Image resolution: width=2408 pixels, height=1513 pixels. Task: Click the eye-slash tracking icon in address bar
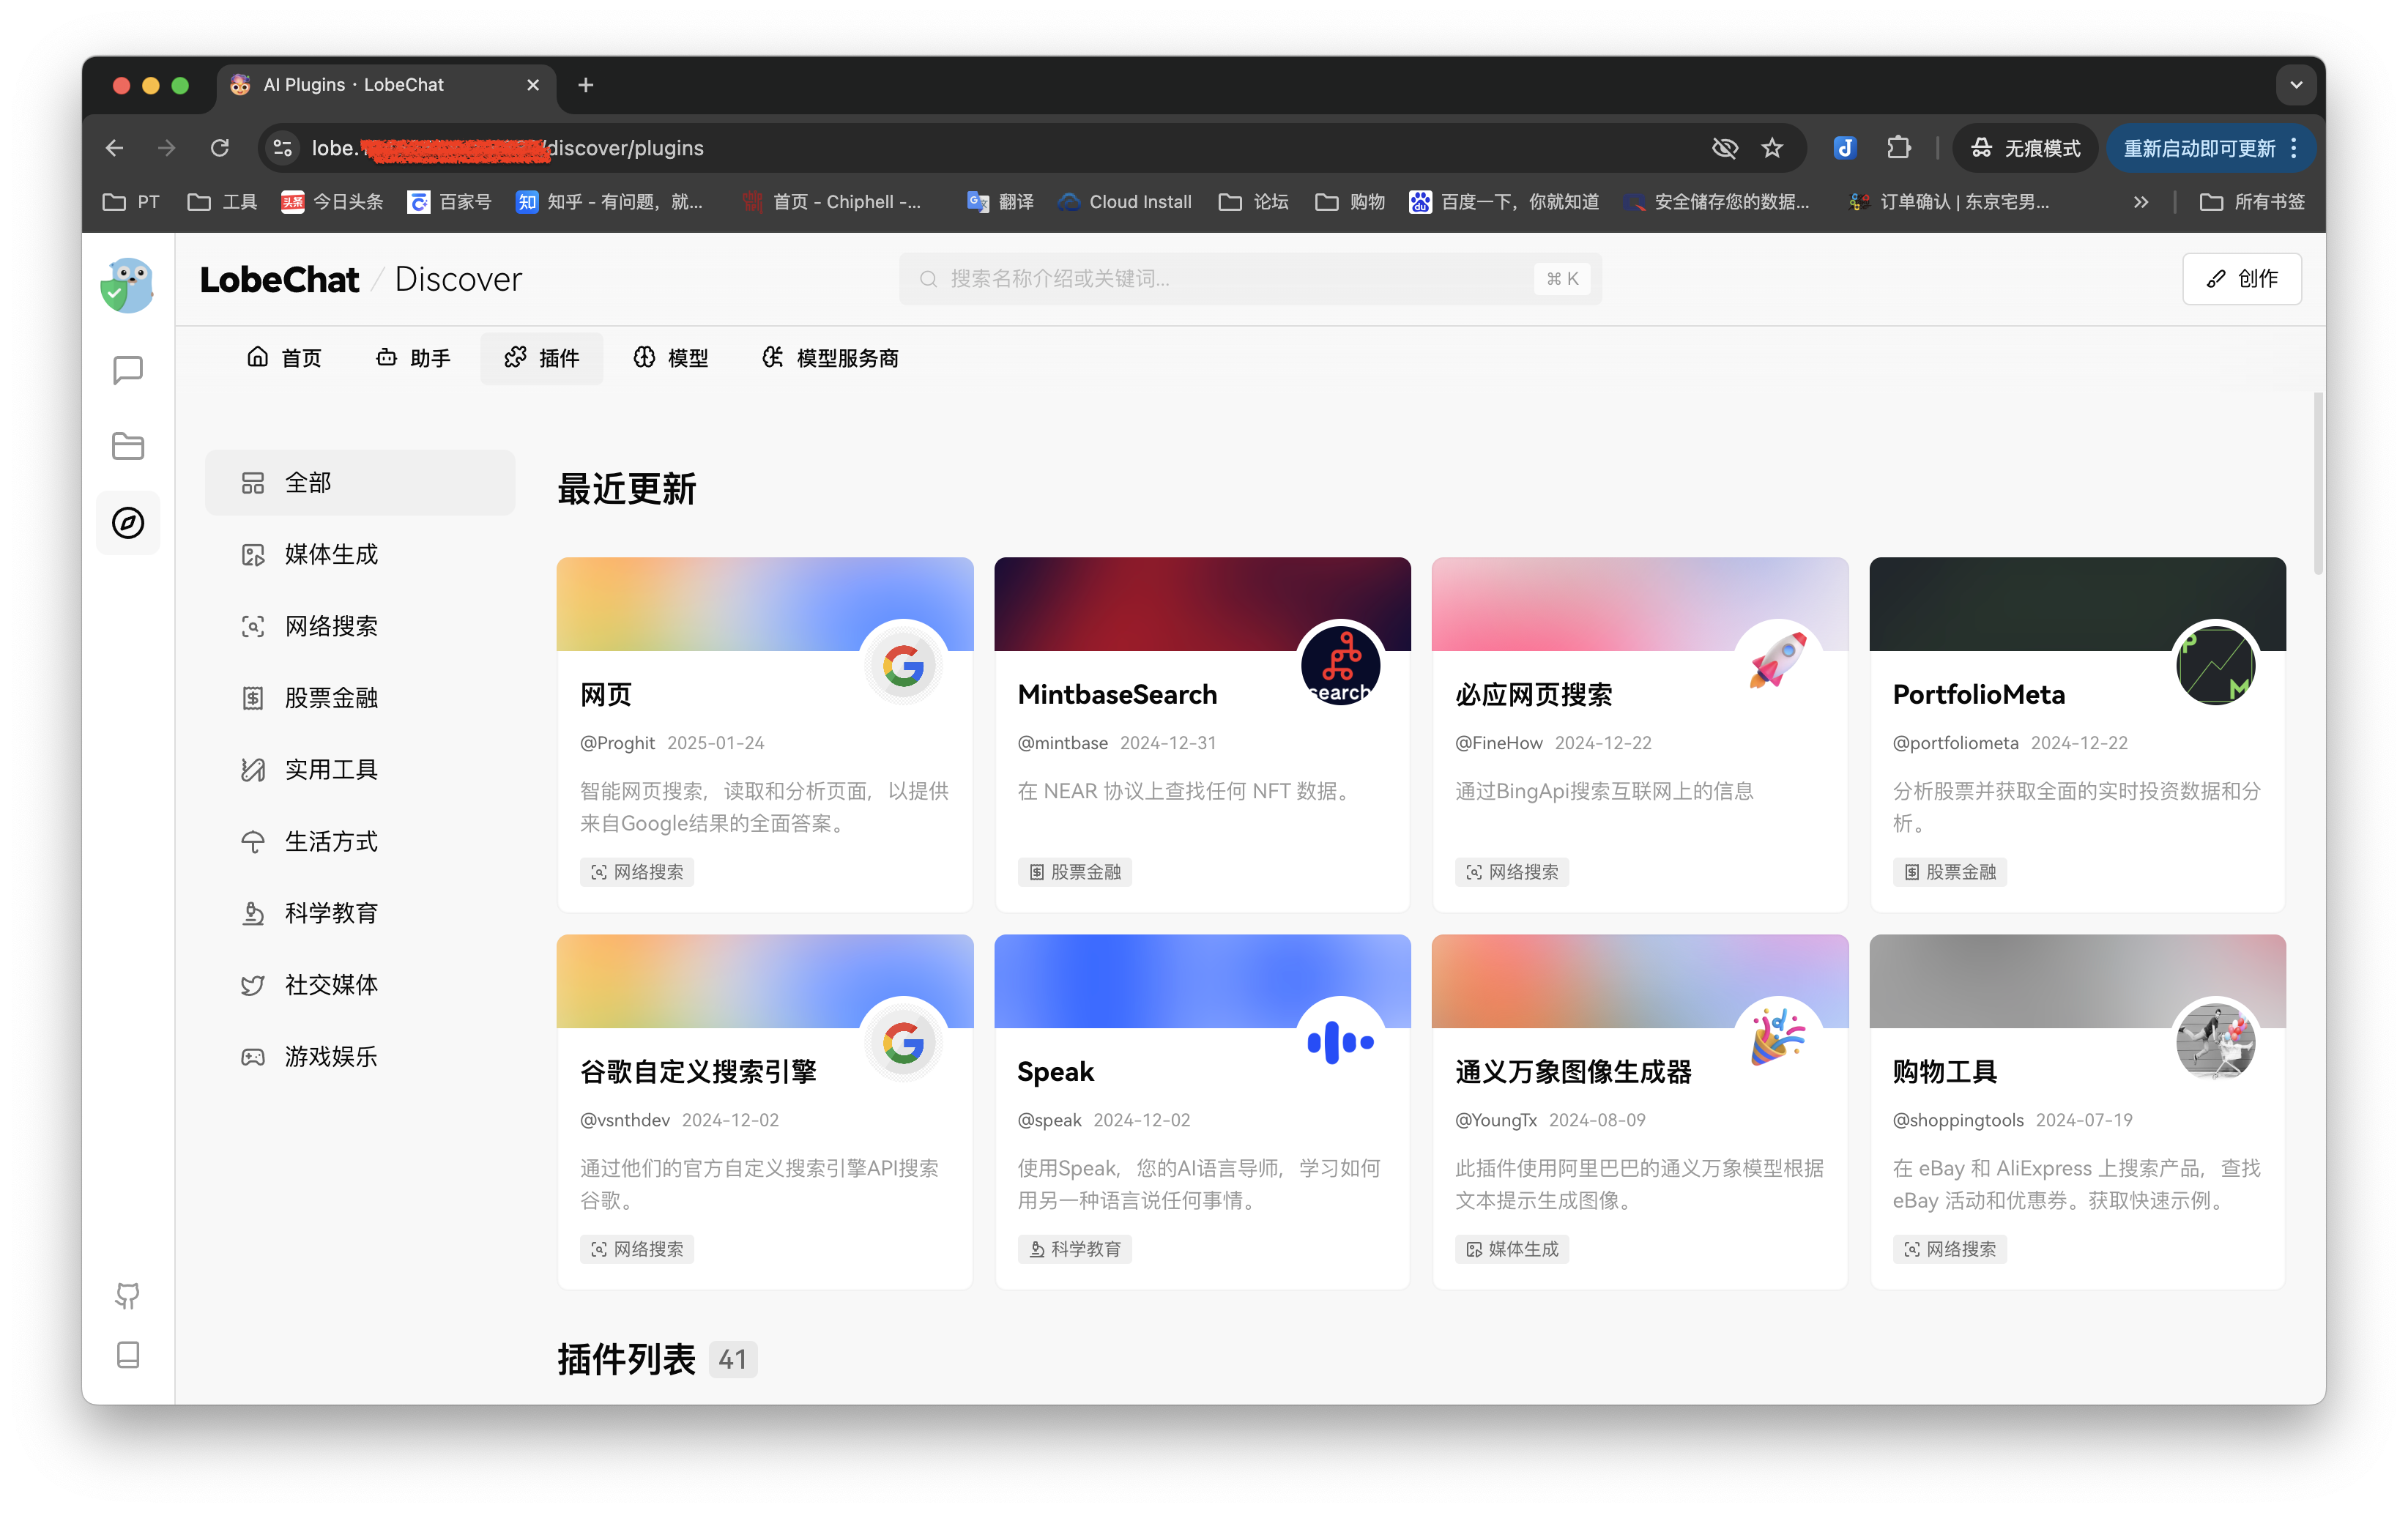(1724, 148)
